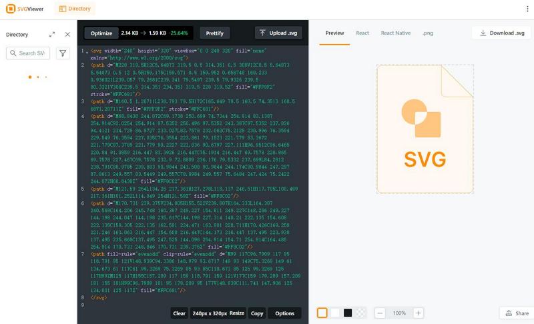Viewport: 534px width, 324px height.
Task: Click the fill-rule="evenodd" attribute on line 7
Action: 132,254
